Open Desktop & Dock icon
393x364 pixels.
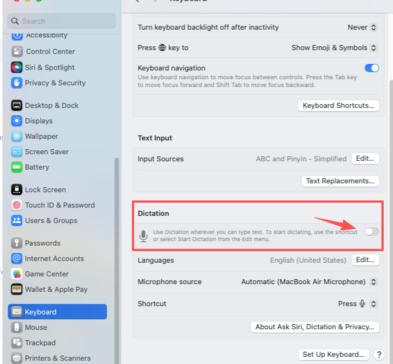coord(16,105)
